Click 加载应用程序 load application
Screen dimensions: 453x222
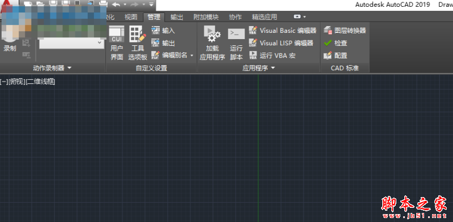point(212,43)
